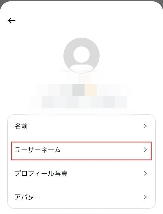Click the chevron beside 名前
Image resolution: width=163 pixels, height=214 pixels.
tap(145, 126)
